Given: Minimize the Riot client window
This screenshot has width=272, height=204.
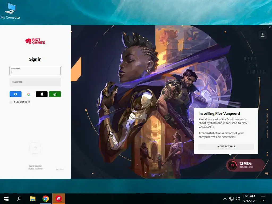Looking at the screenshot, I should tap(264, 27).
